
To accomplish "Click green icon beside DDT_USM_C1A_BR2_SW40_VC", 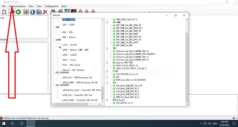I will pyautogui.click(x=114, y=25).
